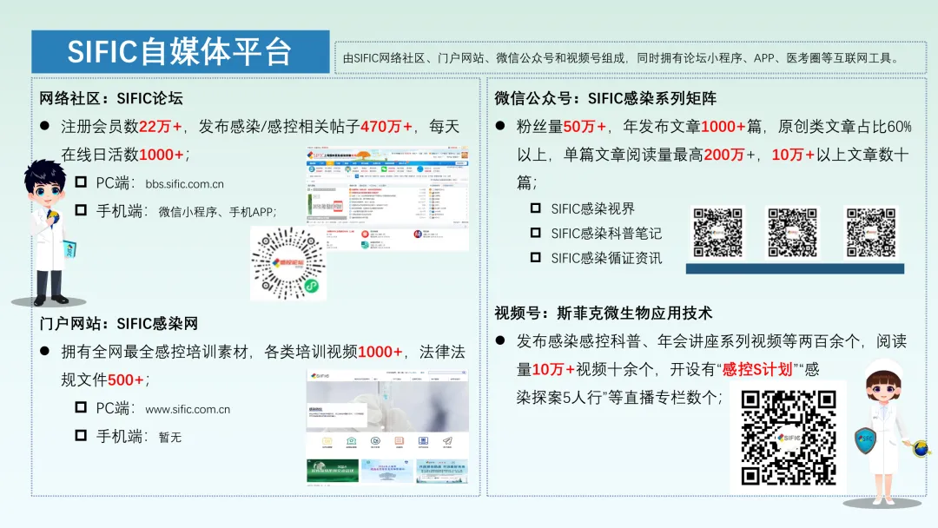Click the male doctor cartoon character
Viewport: 938px width, 528px height.
click(49, 234)
